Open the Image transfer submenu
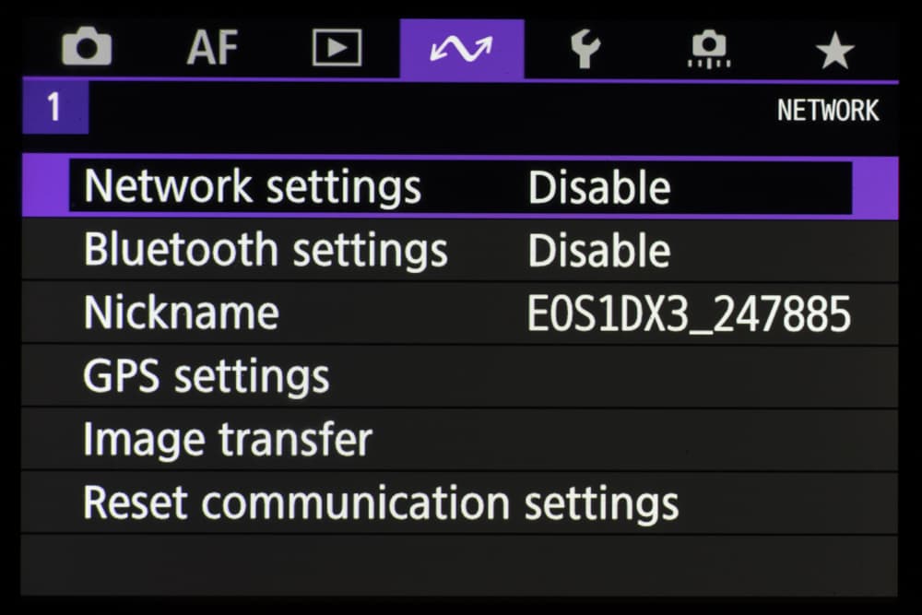Viewport: 922px width, 615px height. pyautogui.click(x=227, y=440)
